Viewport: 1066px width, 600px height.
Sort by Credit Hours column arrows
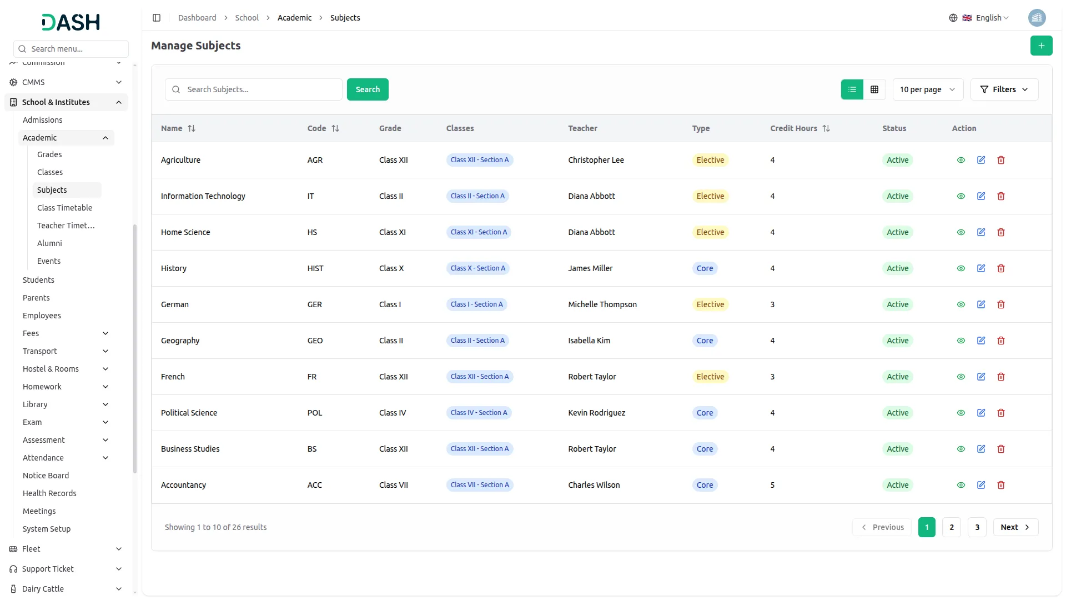826,128
